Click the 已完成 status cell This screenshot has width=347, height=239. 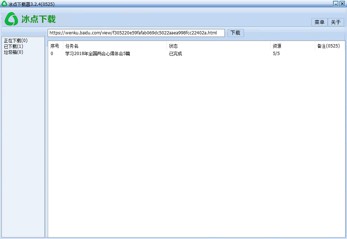pos(176,54)
